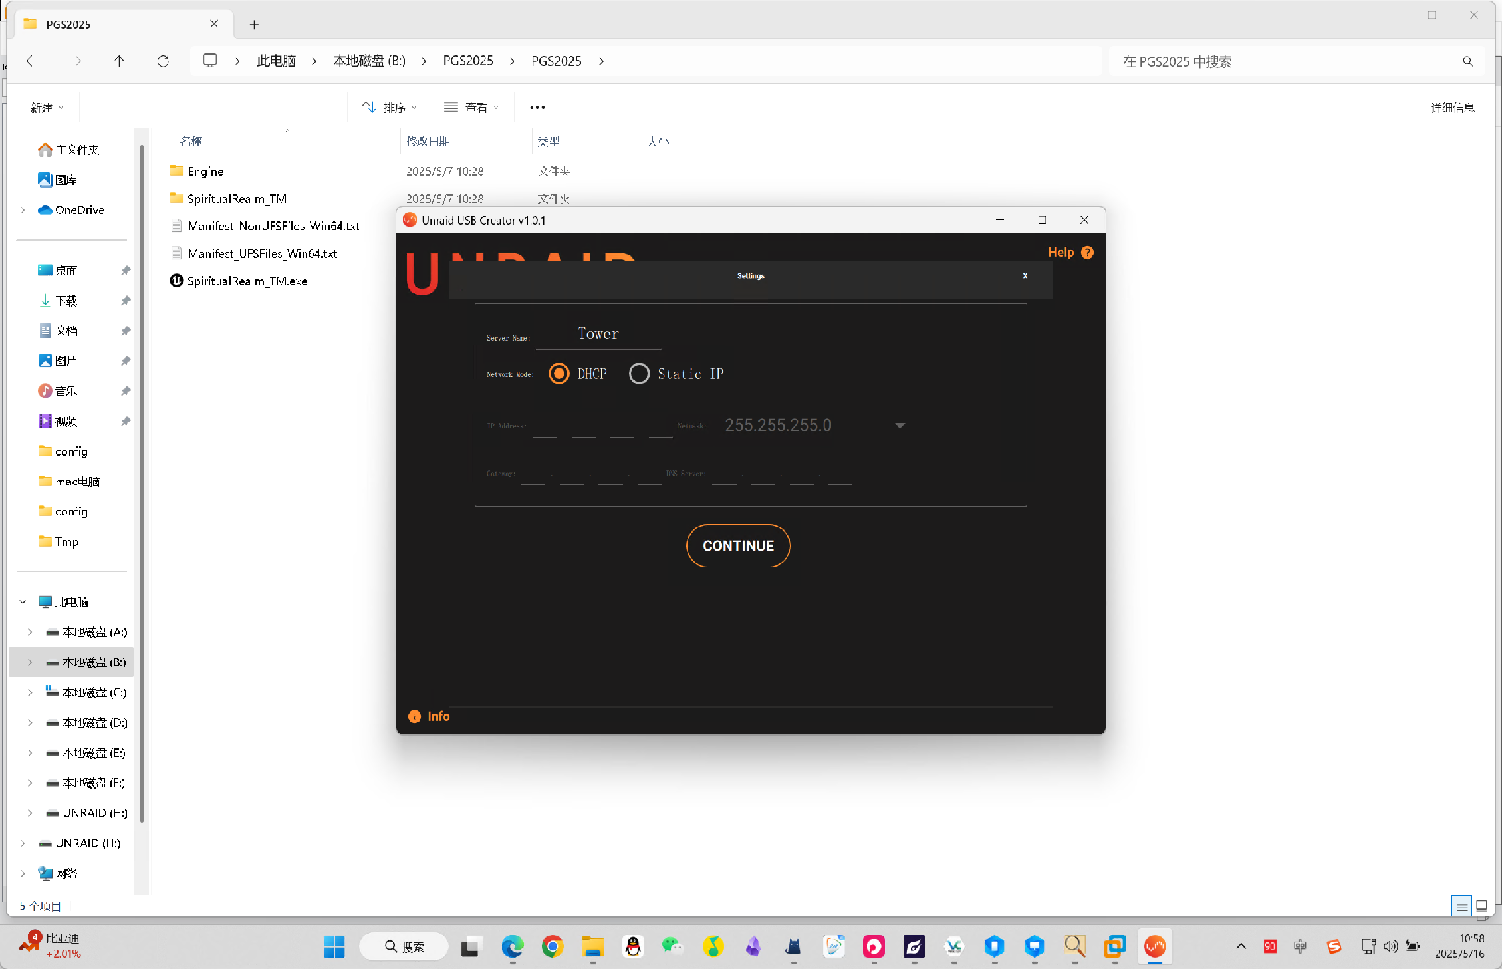The width and height of the screenshot is (1502, 969).
Task: Open the view options dropdown menu
Action: coord(471,108)
